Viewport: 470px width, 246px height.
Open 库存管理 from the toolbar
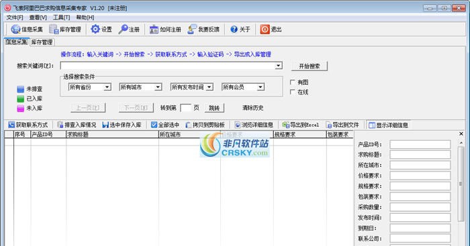coord(65,29)
